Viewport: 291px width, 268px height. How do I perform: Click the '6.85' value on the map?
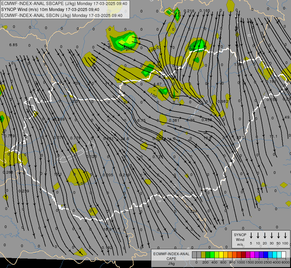(x=13, y=45)
